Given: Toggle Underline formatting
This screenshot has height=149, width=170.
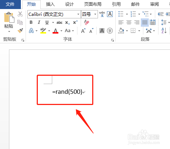Looking at the screenshot, I should 47,22.
